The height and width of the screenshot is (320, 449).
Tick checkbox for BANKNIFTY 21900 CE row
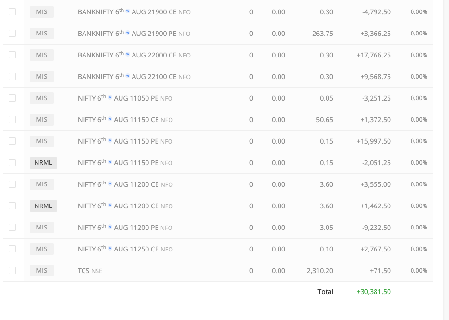click(x=12, y=11)
